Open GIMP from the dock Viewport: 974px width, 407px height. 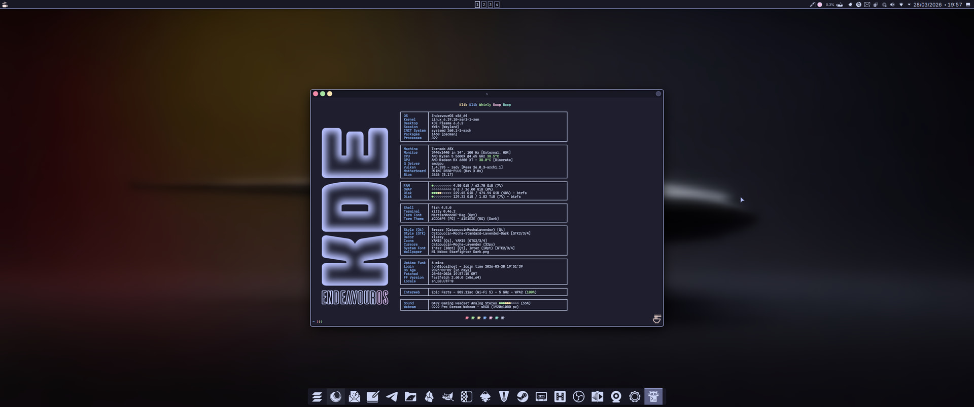coord(447,397)
